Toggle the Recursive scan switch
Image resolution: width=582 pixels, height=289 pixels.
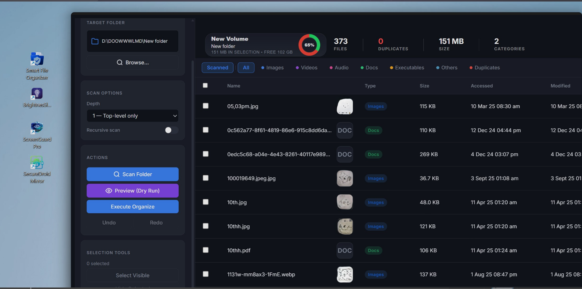171,130
